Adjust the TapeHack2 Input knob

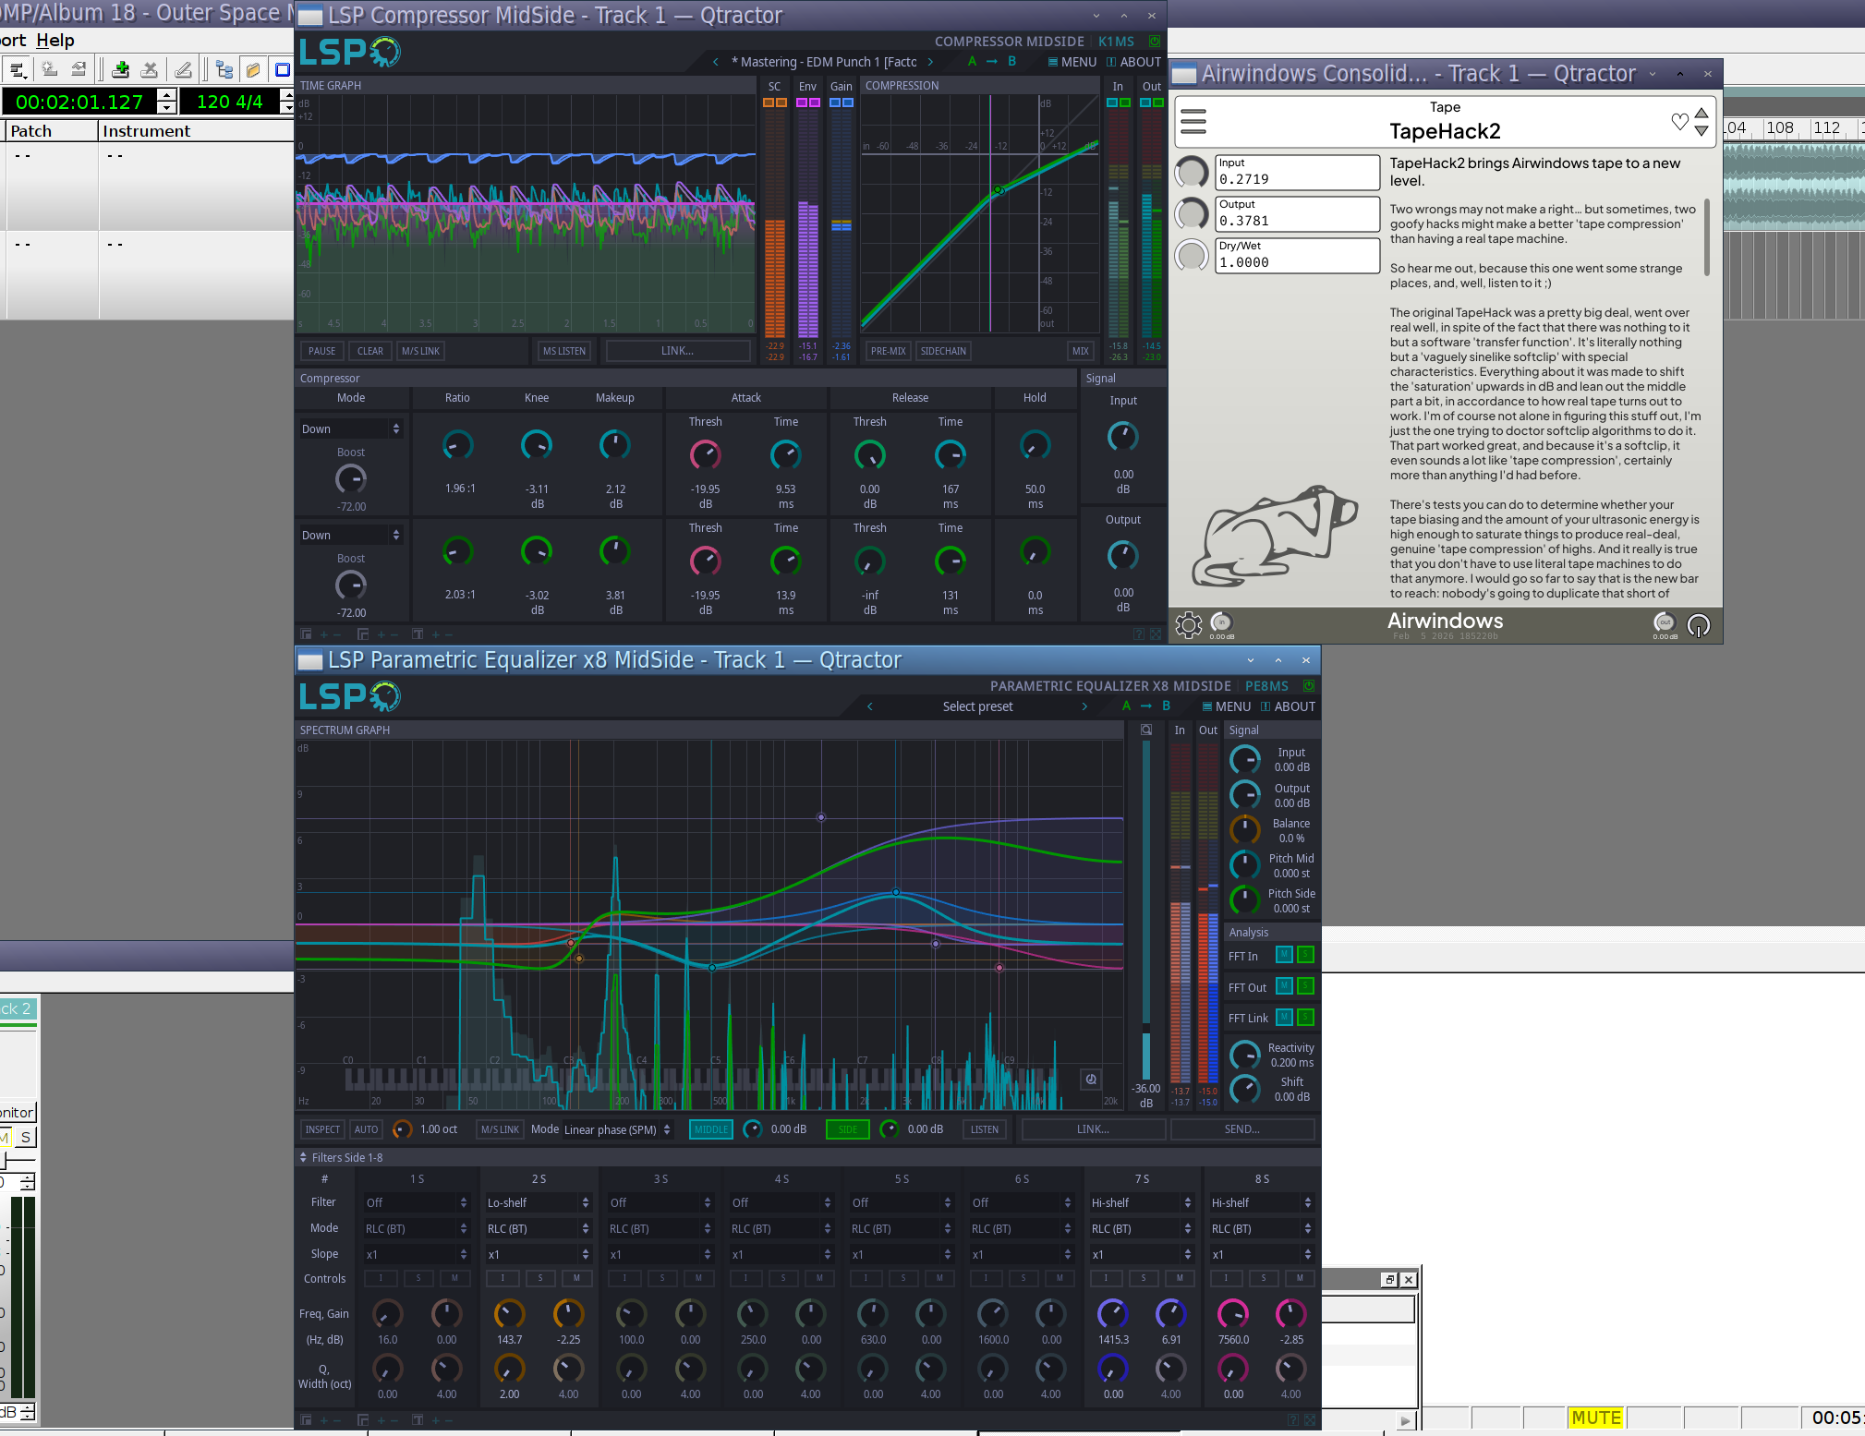(1192, 172)
